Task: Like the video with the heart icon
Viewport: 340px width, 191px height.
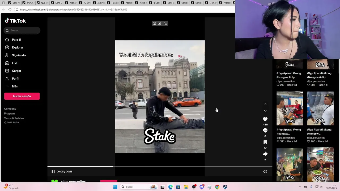Action: tap(265, 119)
